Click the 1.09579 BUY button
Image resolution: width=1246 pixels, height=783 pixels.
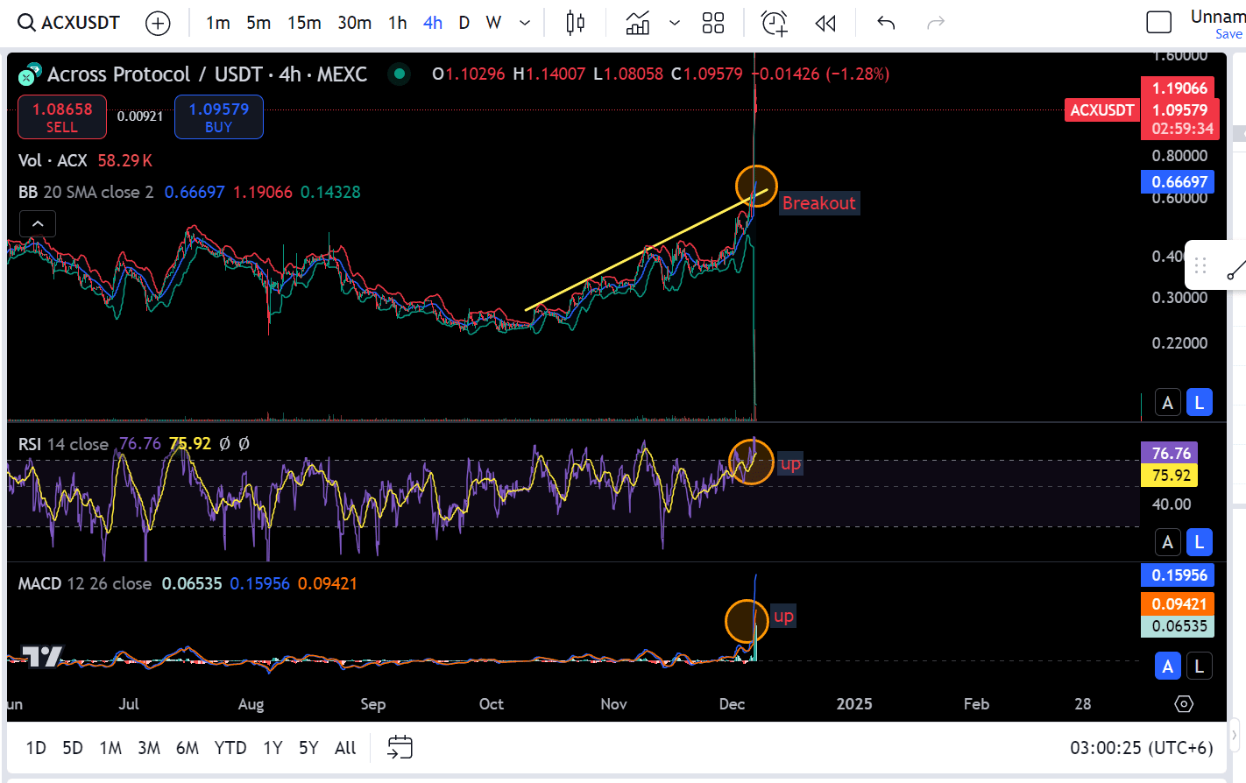click(219, 117)
